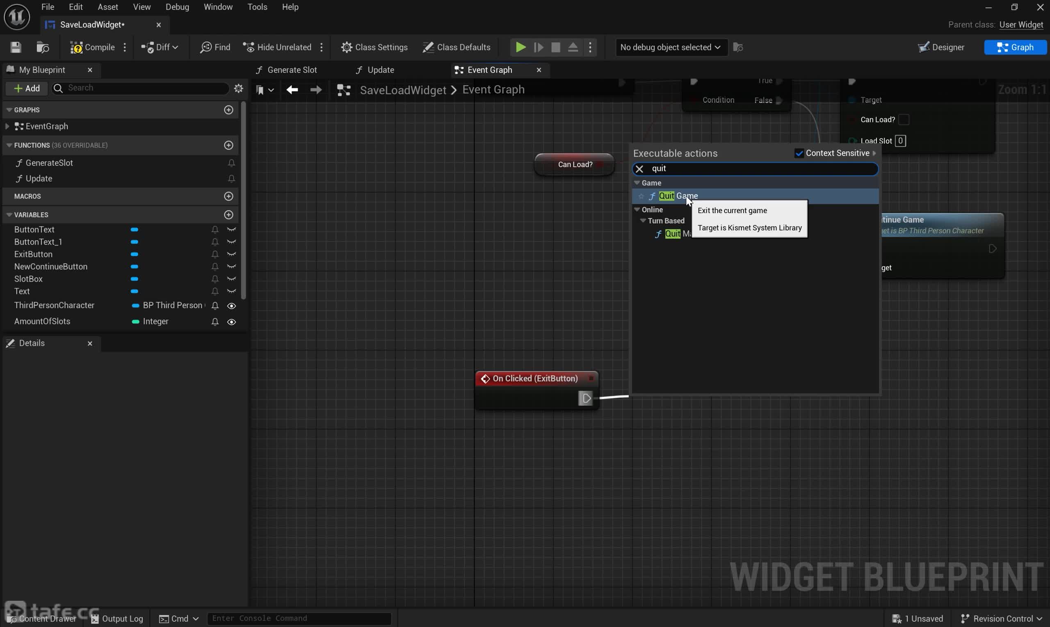This screenshot has width=1050, height=627.
Task: Stop the play session
Action: click(556, 47)
